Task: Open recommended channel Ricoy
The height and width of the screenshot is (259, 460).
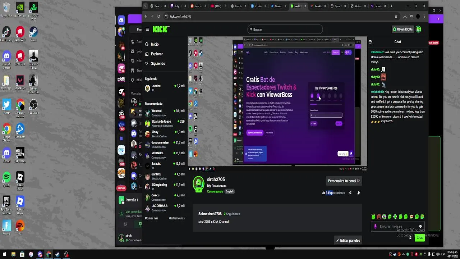Action: [x=165, y=134]
